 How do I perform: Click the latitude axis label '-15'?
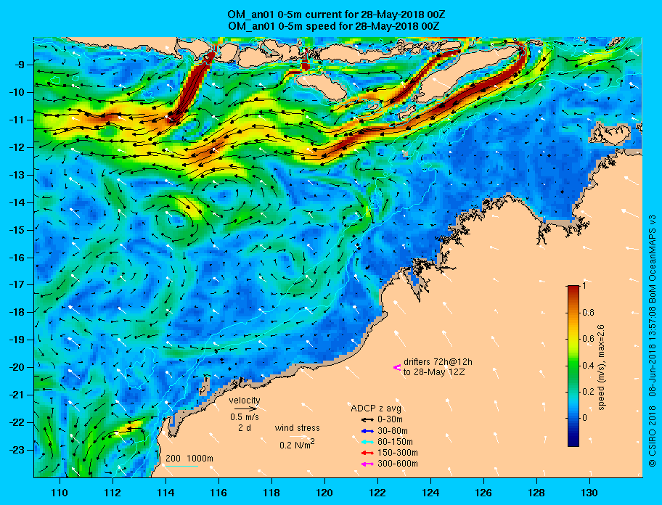click(17, 230)
